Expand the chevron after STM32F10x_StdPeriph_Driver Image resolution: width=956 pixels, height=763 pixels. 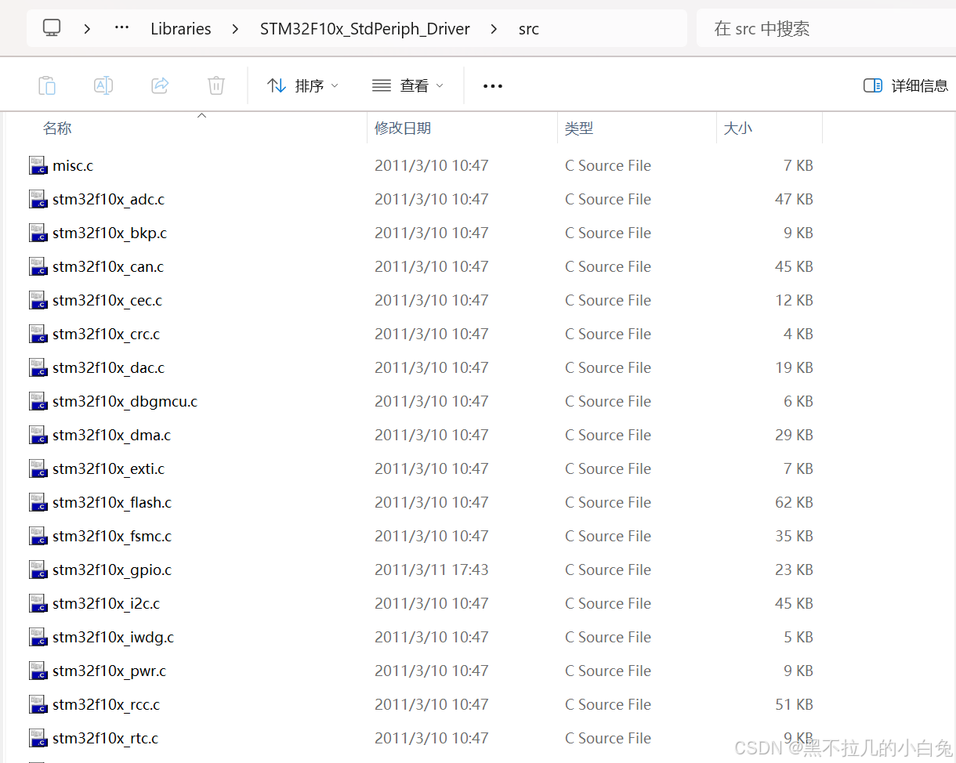494,29
